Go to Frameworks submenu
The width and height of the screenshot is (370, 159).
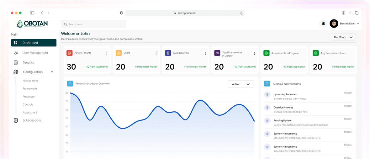[x=30, y=89]
